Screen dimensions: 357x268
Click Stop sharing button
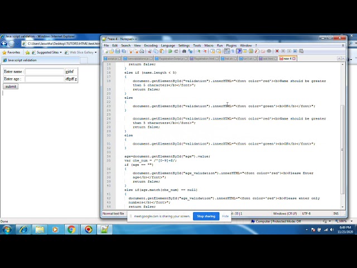(206, 216)
